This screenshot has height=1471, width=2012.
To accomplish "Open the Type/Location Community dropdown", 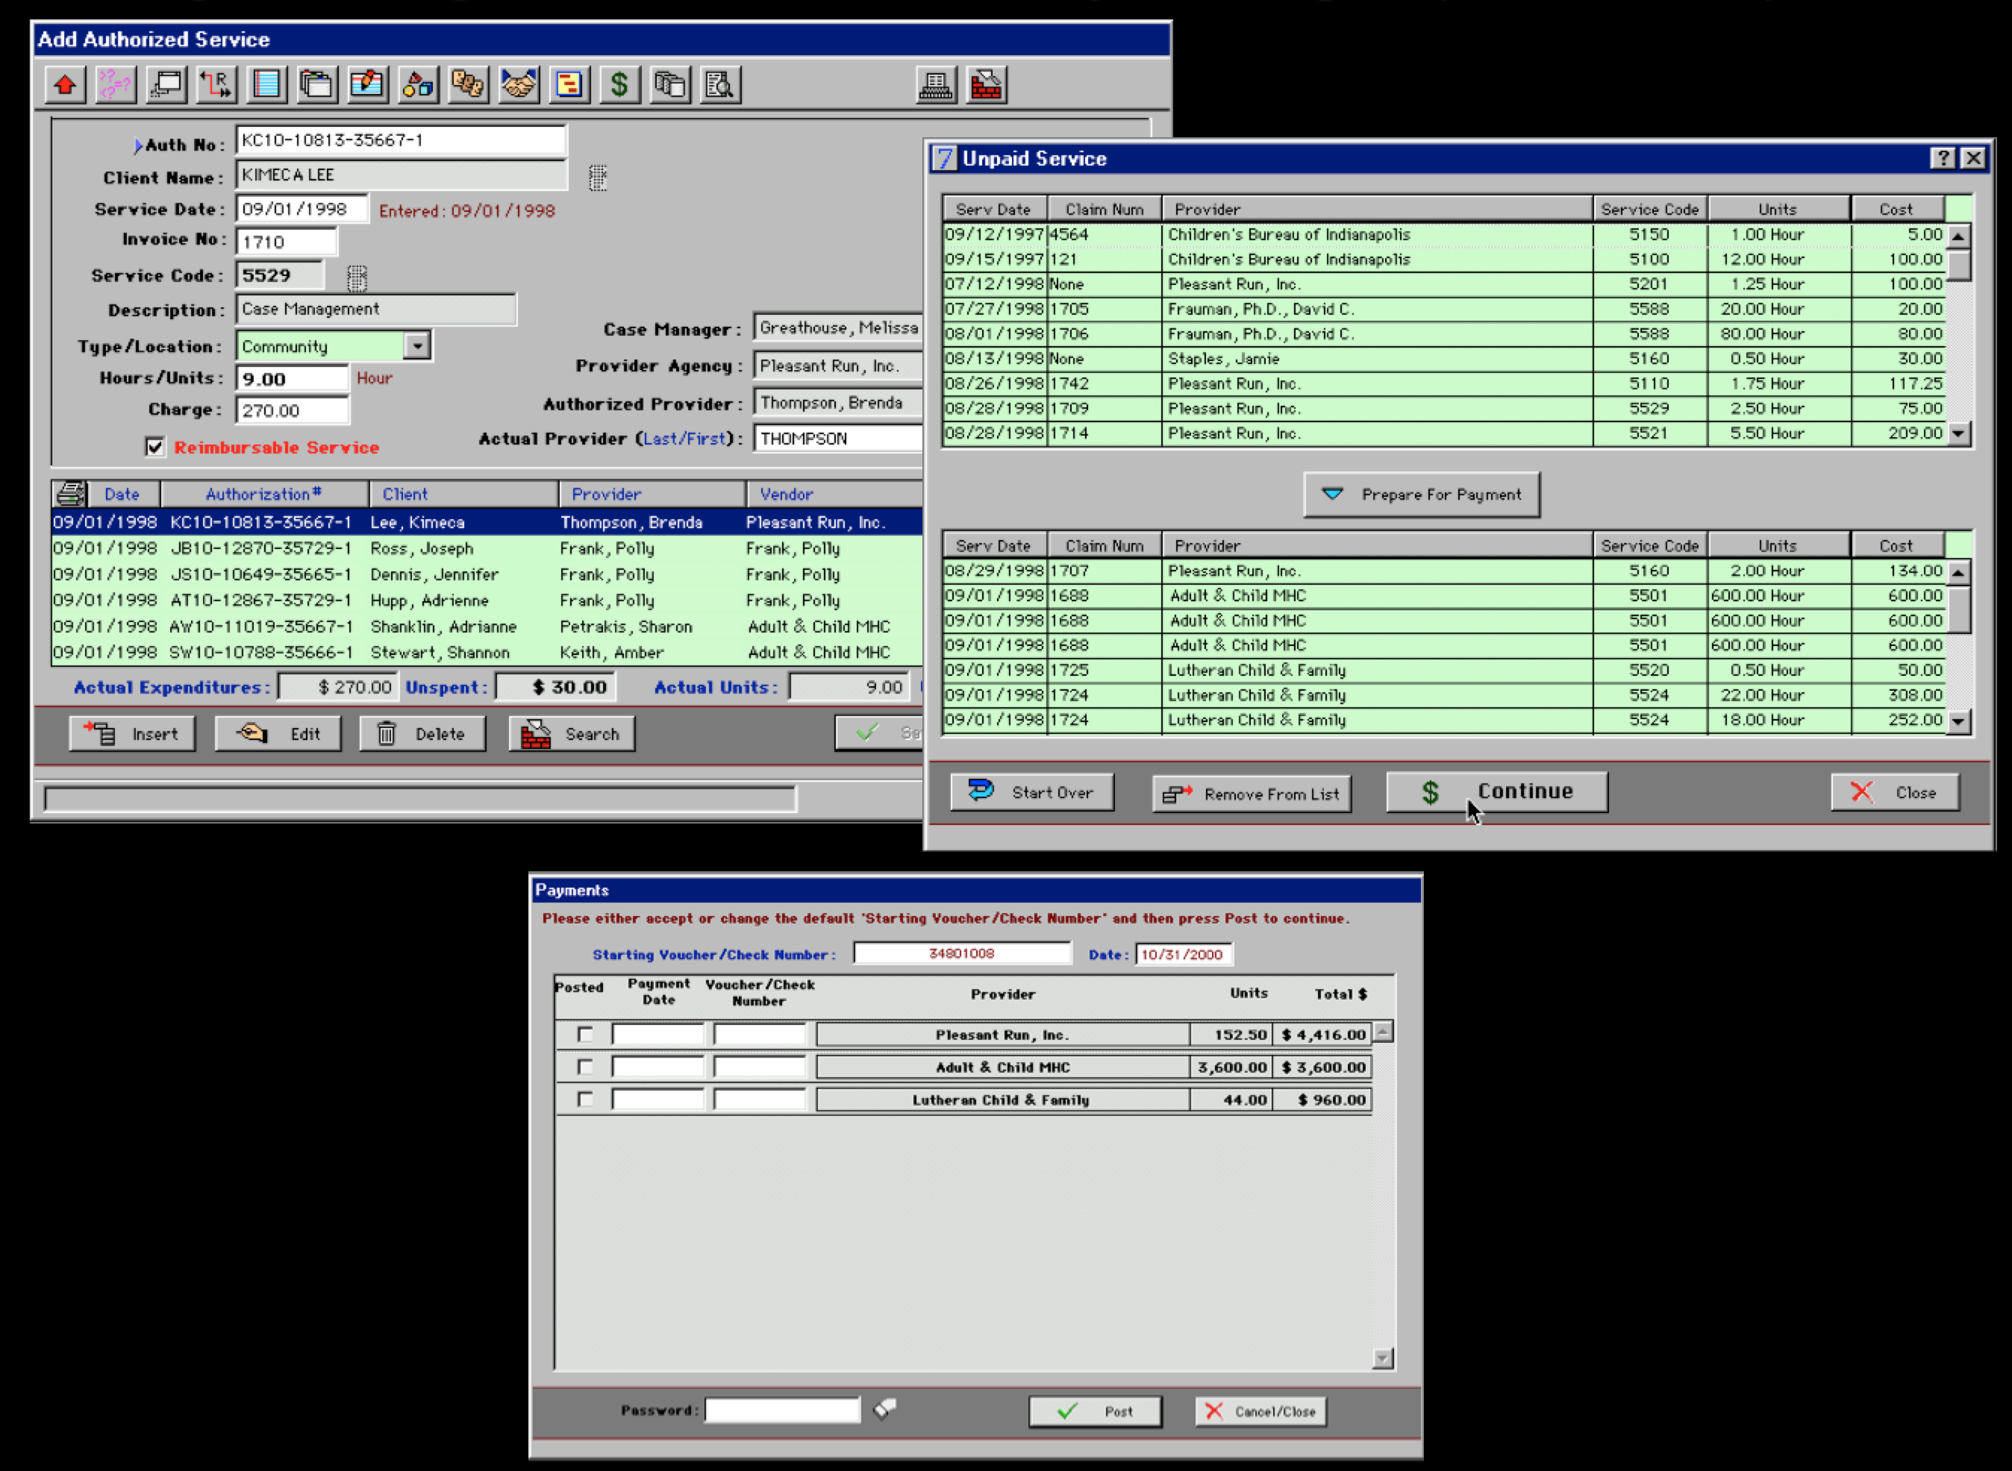I will click(417, 345).
